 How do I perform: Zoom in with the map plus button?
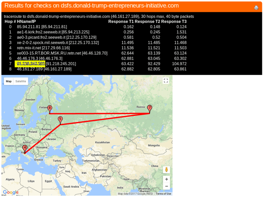pyautogui.click(x=166, y=179)
